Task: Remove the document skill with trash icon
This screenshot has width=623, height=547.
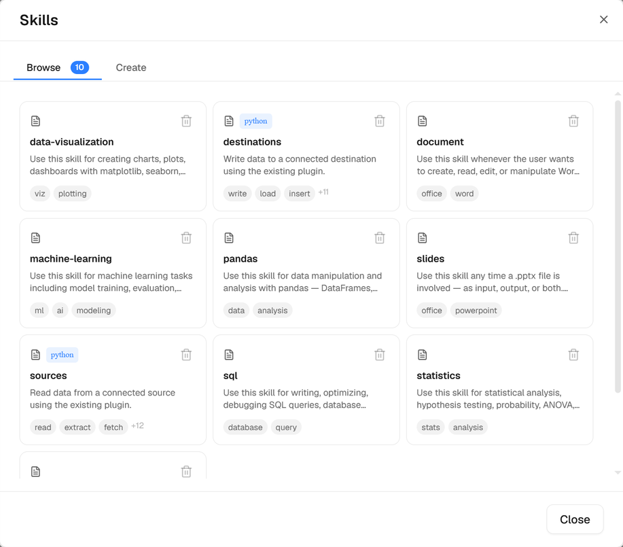Action: (573, 121)
